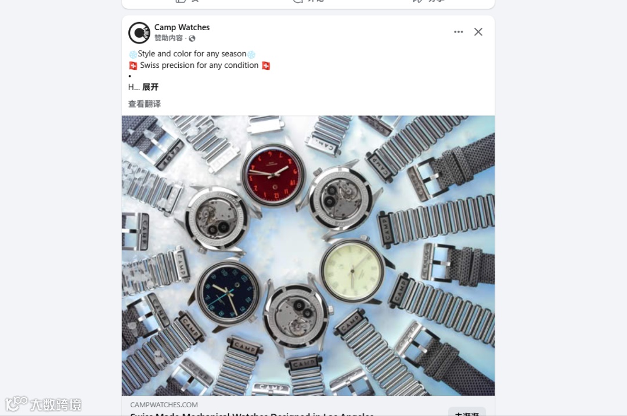Click the 赞助内容 sponsored label

(x=168, y=38)
